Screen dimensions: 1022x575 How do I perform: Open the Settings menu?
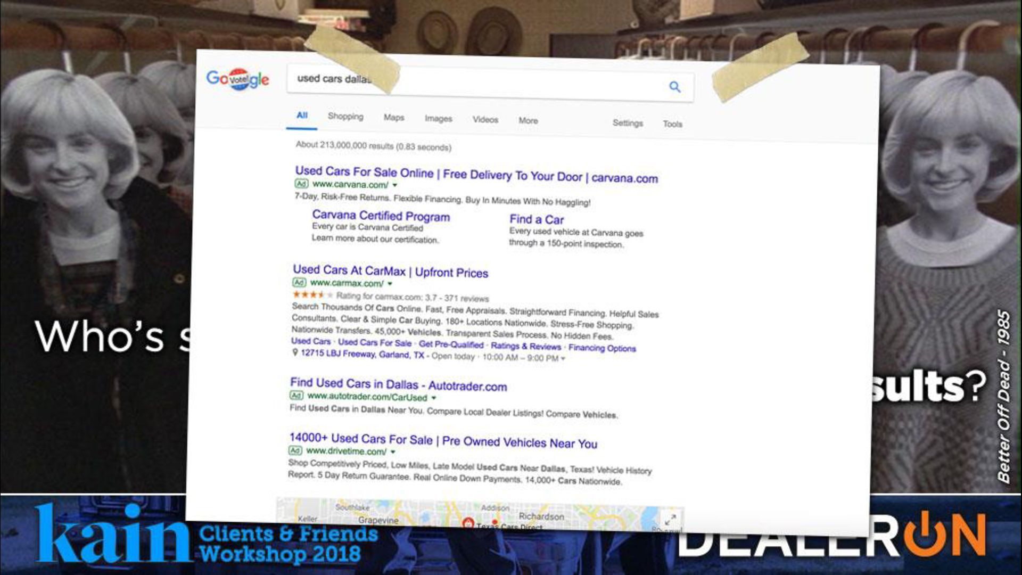pyautogui.click(x=628, y=123)
